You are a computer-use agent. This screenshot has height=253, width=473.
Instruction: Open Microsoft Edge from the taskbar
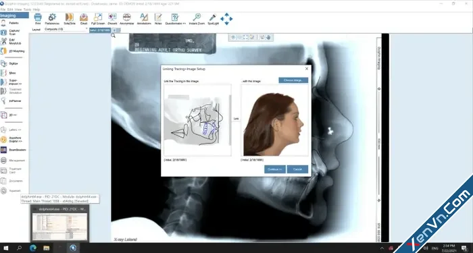[x=33, y=248]
